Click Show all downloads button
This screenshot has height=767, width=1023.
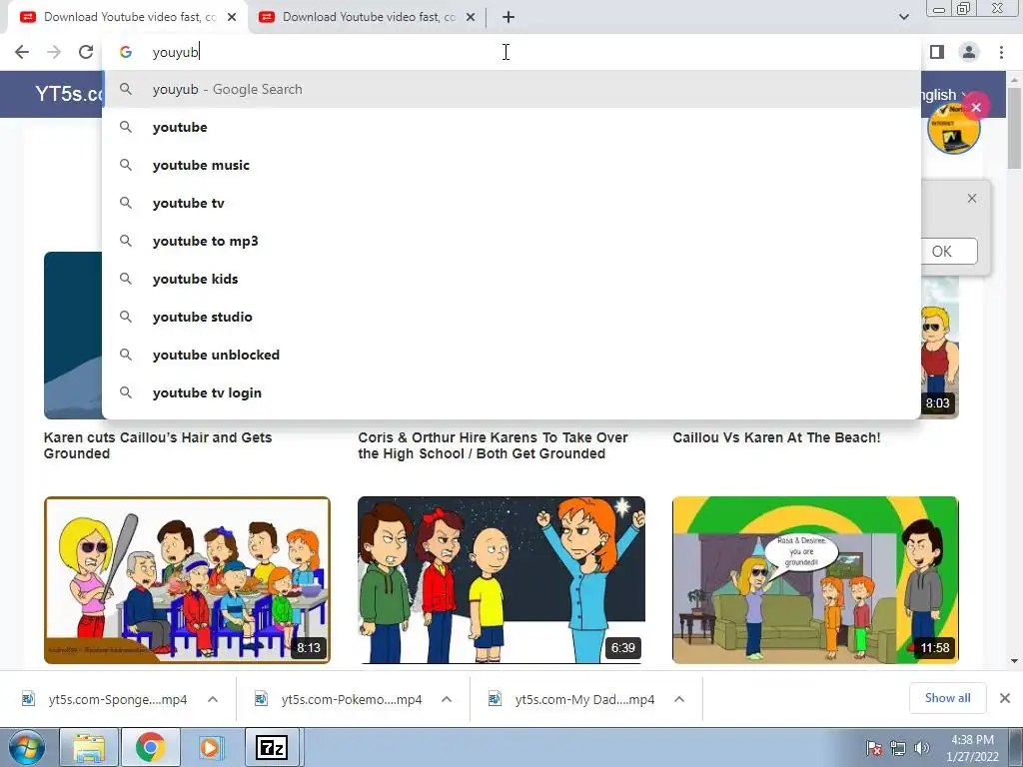pyautogui.click(x=947, y=698)
